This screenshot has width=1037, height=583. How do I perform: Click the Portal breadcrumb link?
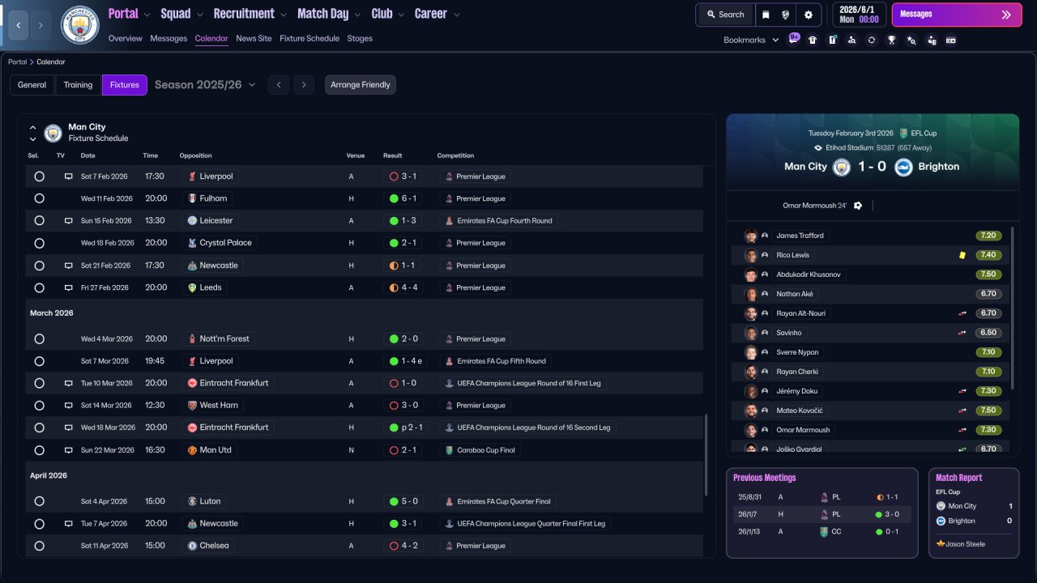17,62
